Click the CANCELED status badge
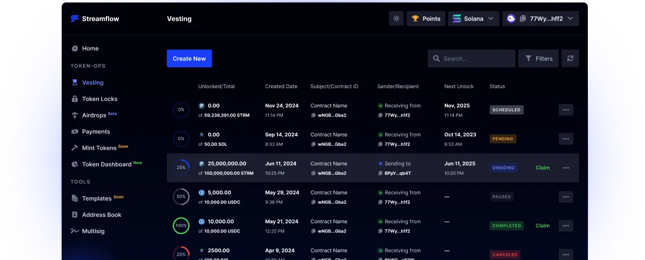645x260 pixels. (505, 255)
